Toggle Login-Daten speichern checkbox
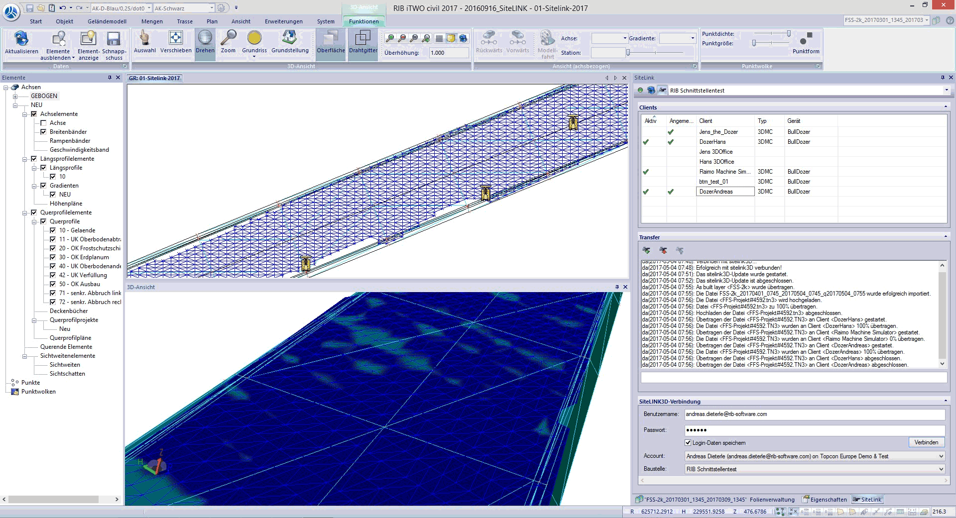 [x=688, y=443]
